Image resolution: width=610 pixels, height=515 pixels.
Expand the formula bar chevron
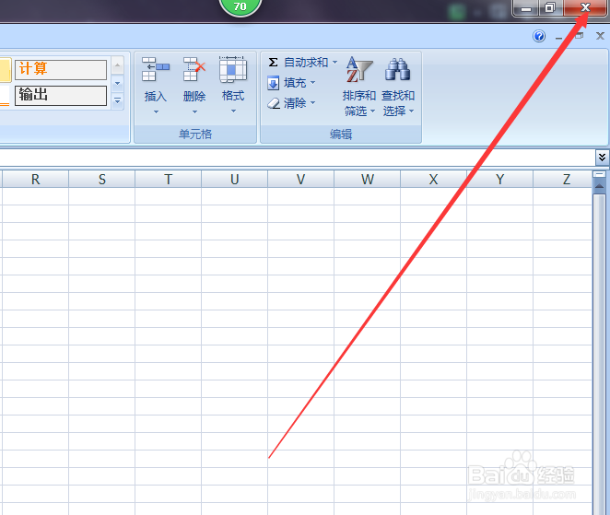pyautogui.click(x=602, y=158)
